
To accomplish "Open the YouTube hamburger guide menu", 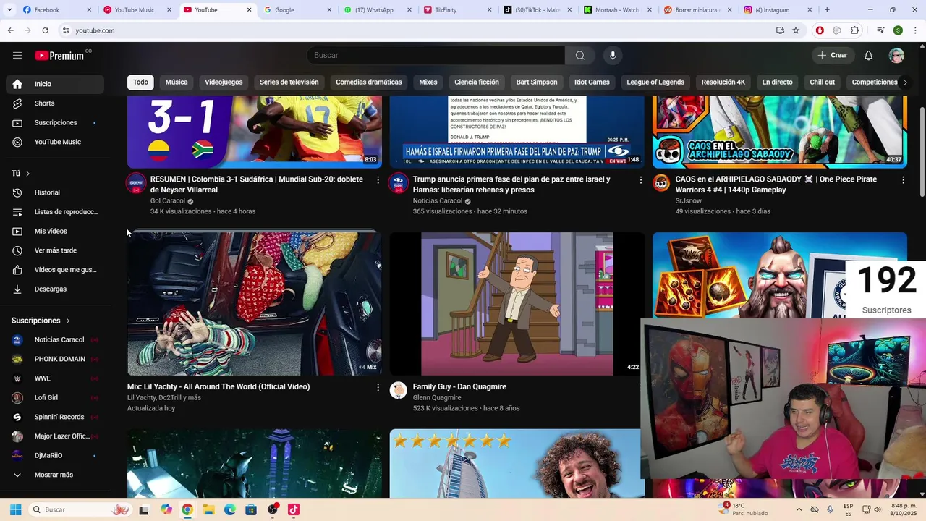I will [x=17, y=55].
